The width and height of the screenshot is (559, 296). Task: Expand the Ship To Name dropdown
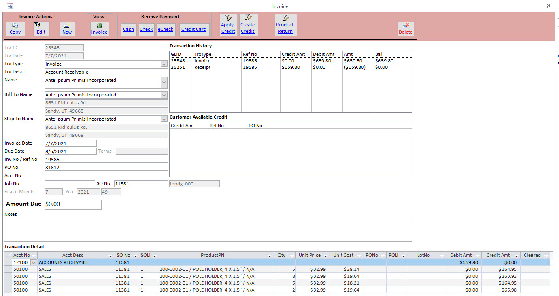point(164,119)
